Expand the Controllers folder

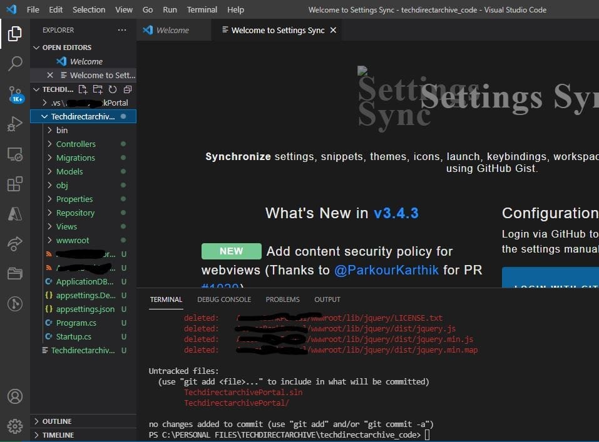tap(76, 144)
